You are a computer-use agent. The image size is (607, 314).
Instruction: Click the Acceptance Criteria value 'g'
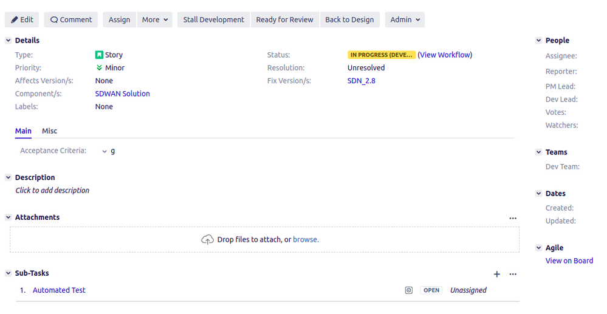click(x=112, y=151)
